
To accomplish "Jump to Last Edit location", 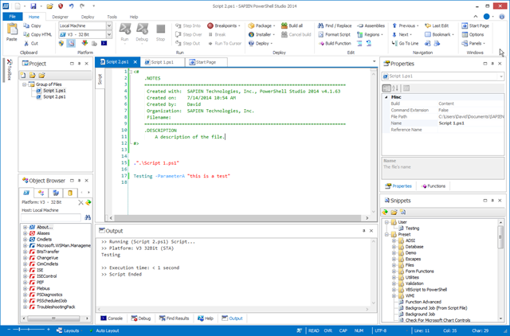I will (x=437, y=25).
